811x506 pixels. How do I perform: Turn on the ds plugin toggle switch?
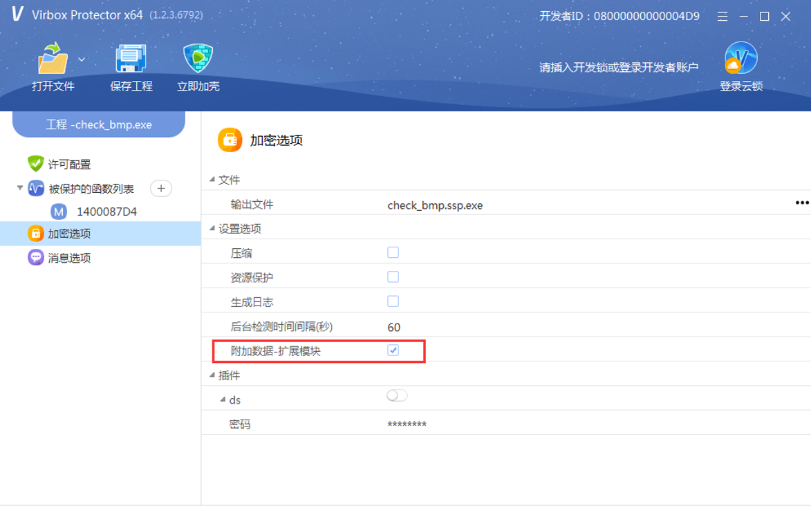coord(397,396)
